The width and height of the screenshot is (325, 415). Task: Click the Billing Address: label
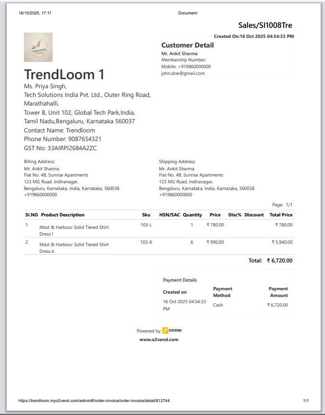coord(40,162)
